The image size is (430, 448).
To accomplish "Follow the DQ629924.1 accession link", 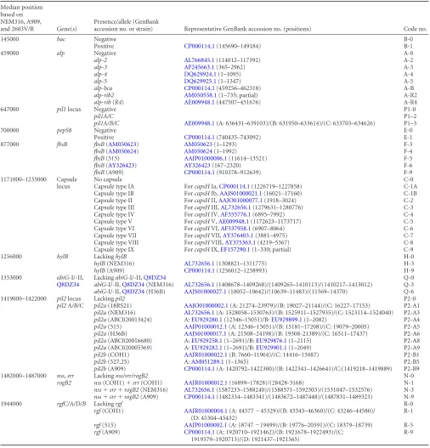I will click(x=201, y=74).
